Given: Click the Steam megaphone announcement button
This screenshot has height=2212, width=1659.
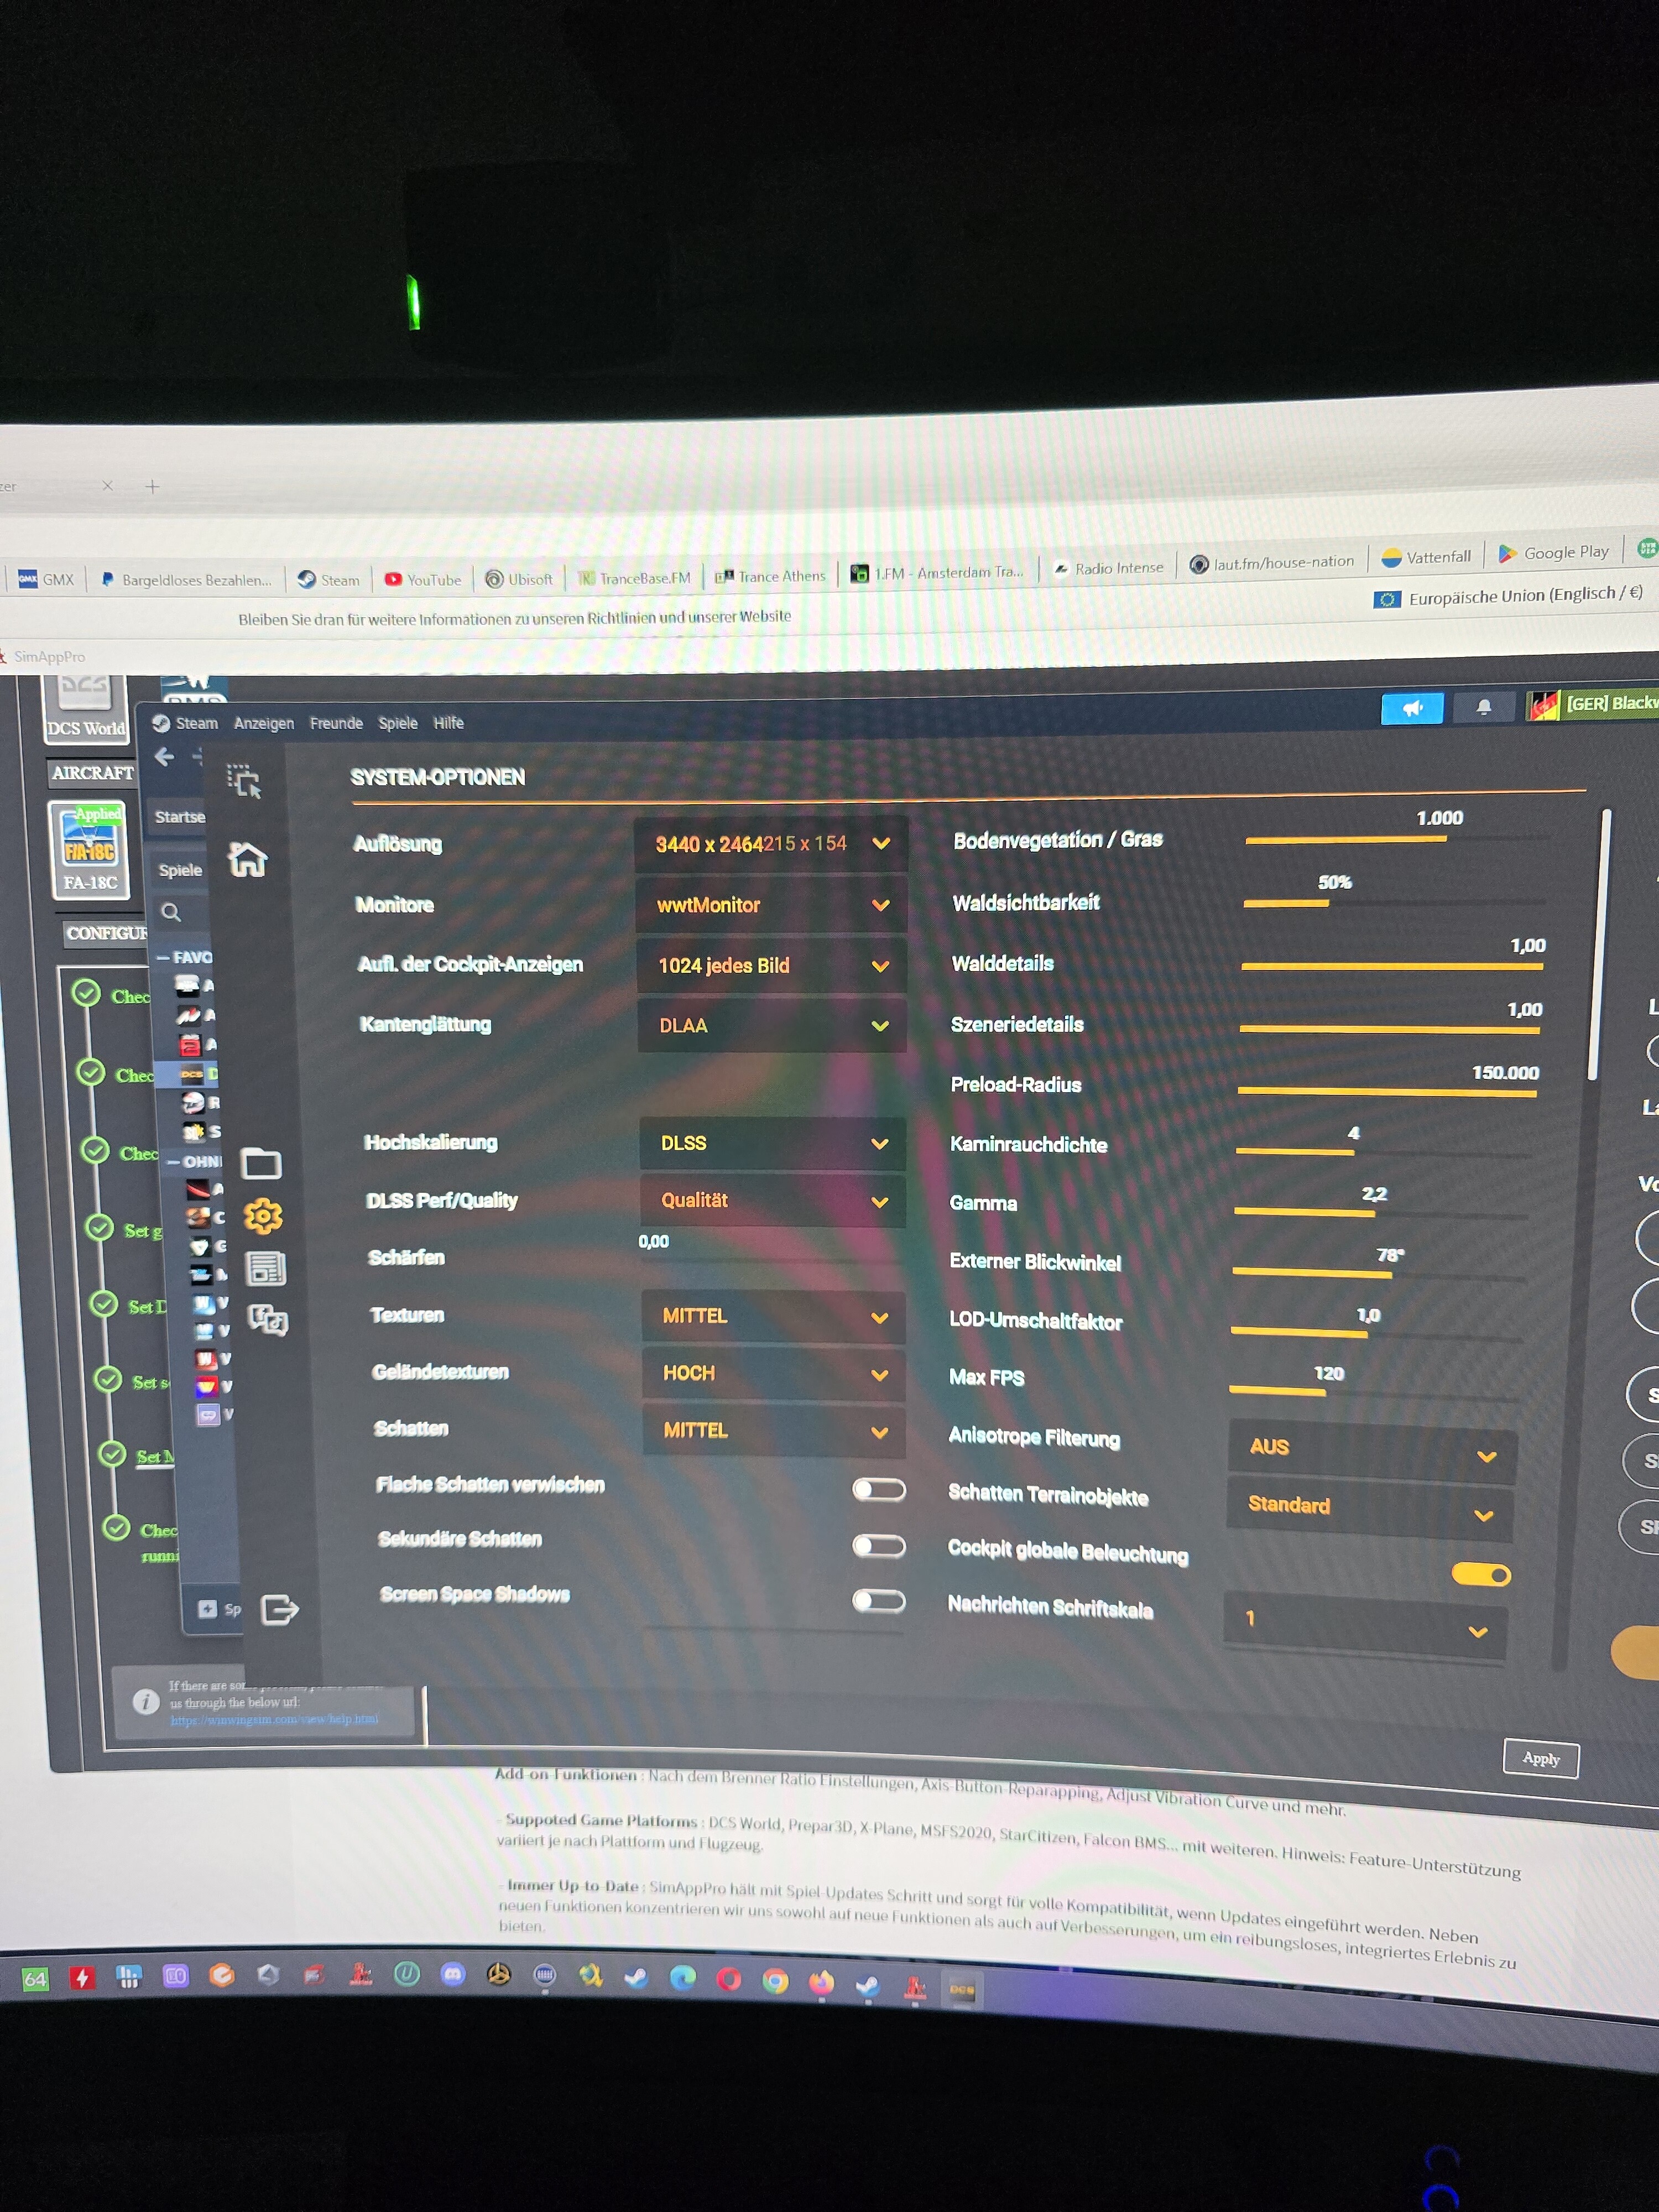Looking at the screenshot, I should coord(1411,708).
